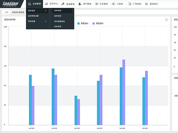178x133 pixels.
Task: Expand the chevron beside 策略设置
Action: click(46, 21)
